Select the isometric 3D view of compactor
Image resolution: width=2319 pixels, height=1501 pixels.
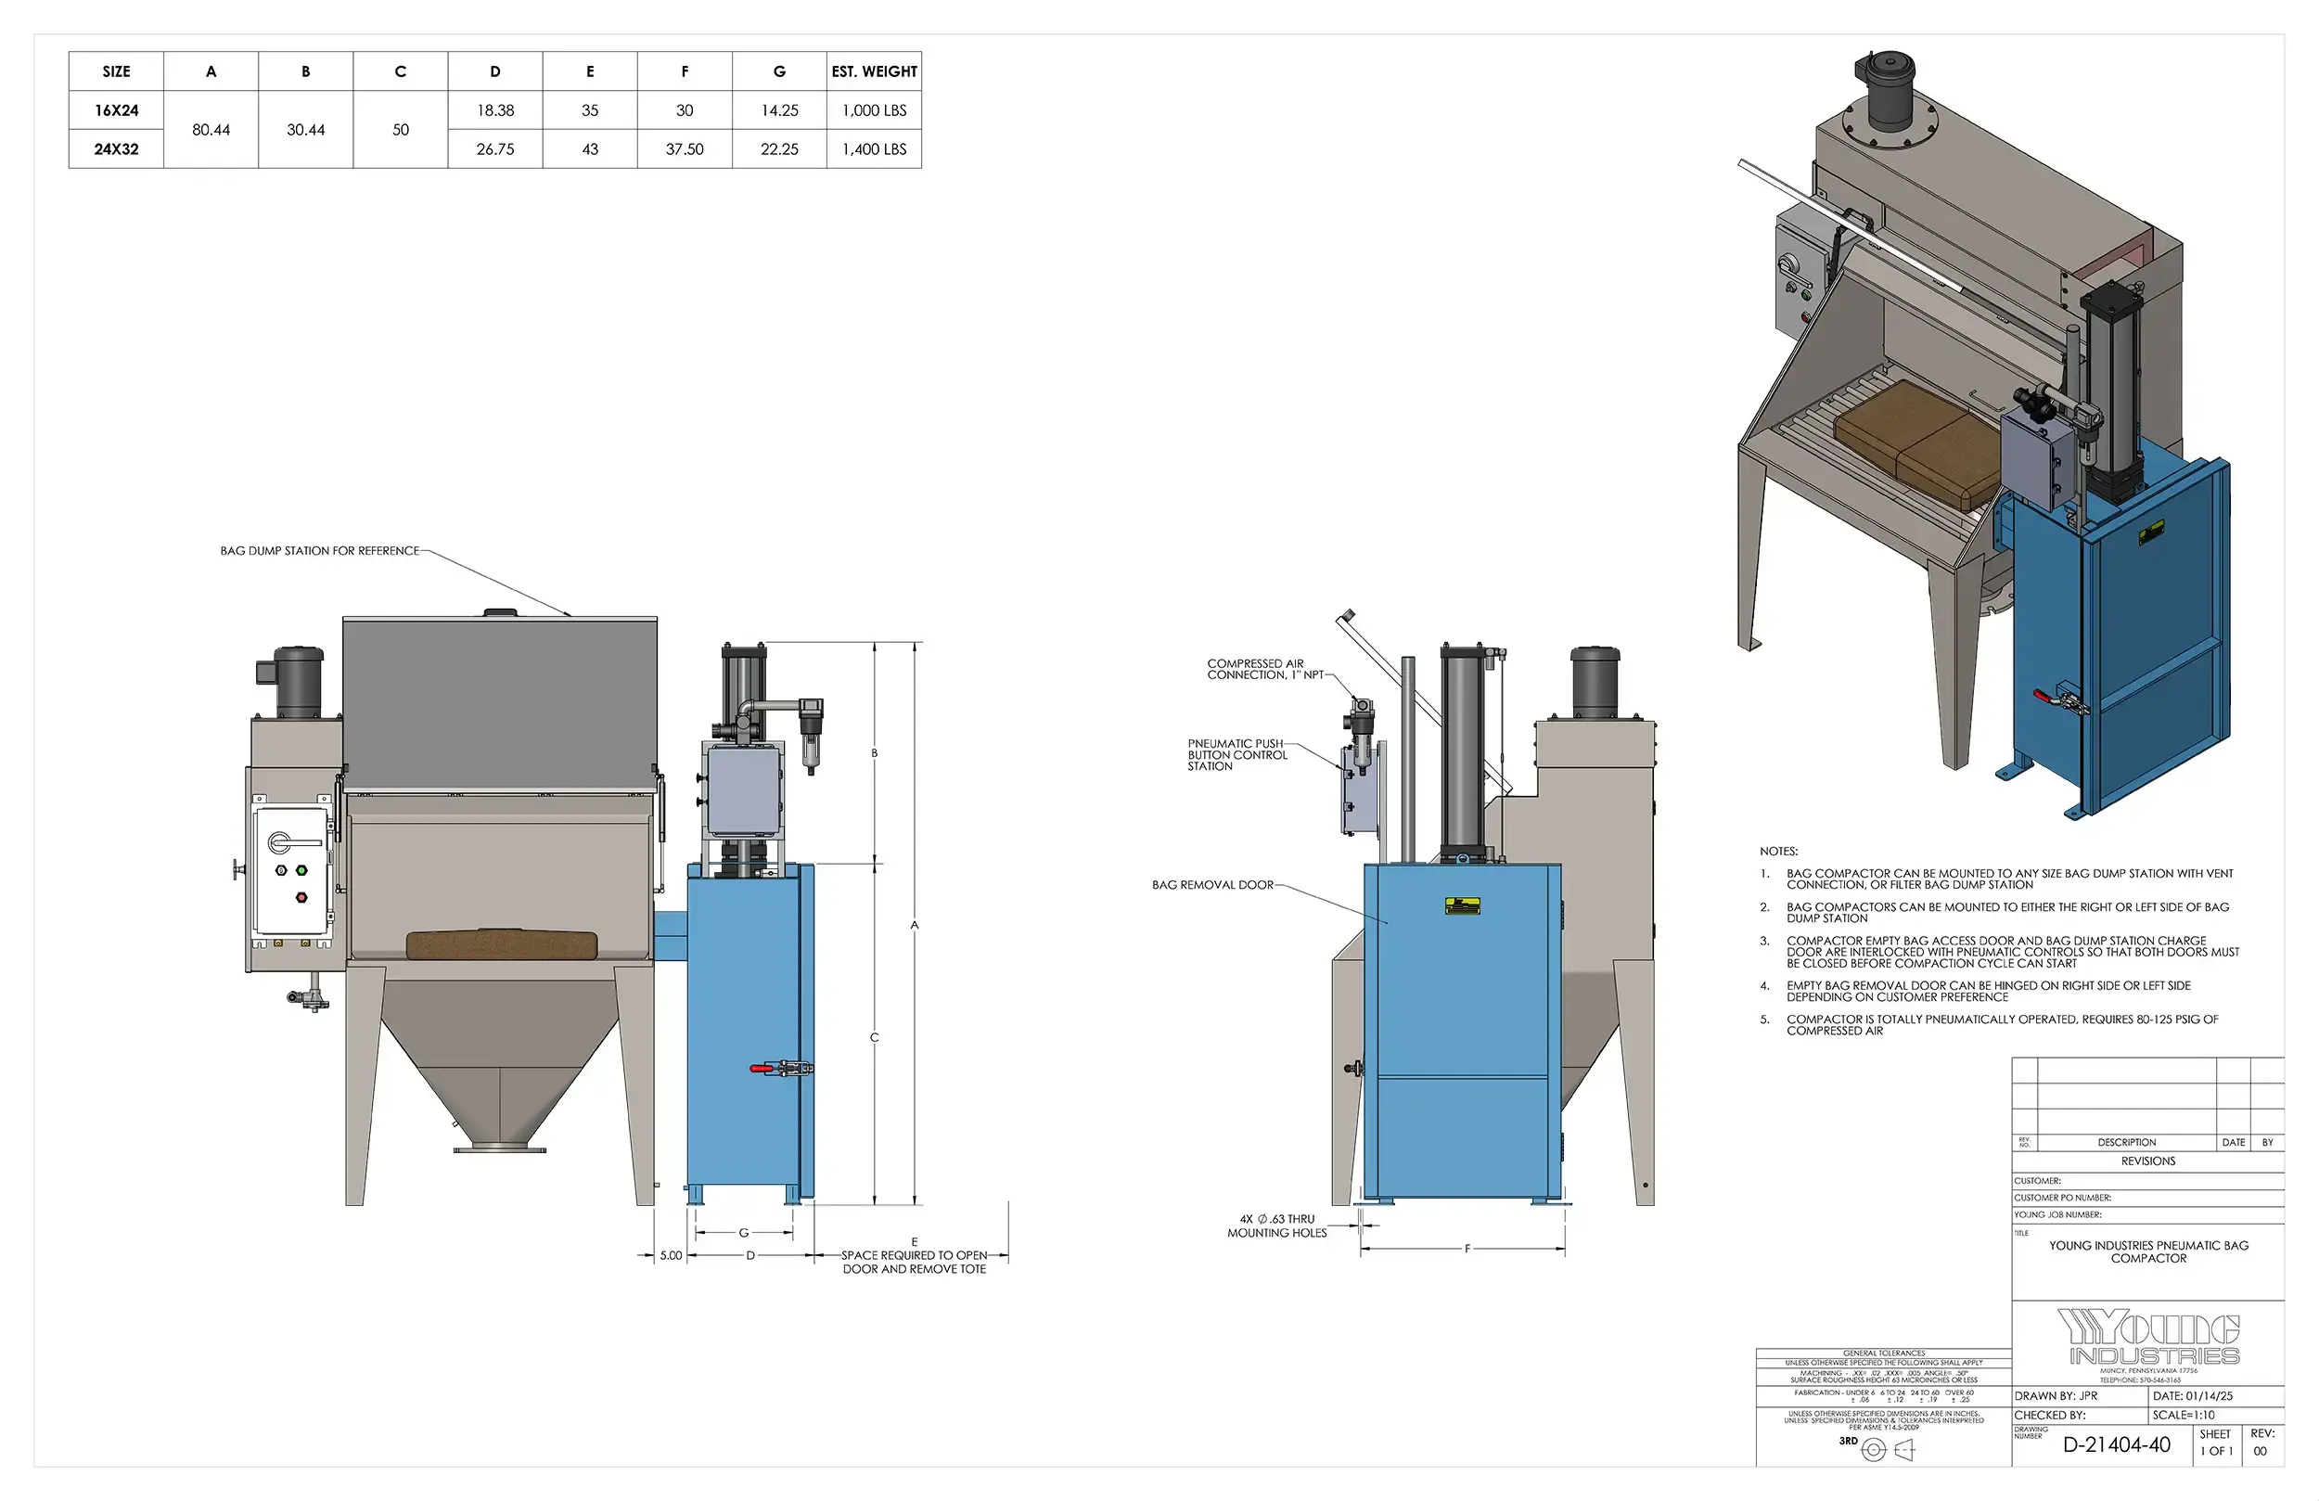tap(1985, 434)
